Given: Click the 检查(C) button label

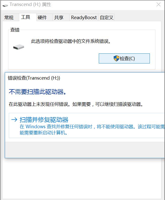Looking at the screenshot, I should (127, 58).
